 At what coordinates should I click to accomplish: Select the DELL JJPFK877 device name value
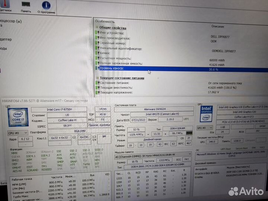point(220,37)
